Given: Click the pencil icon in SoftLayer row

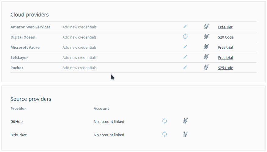Looking at the screenshot, I should 185,57.
